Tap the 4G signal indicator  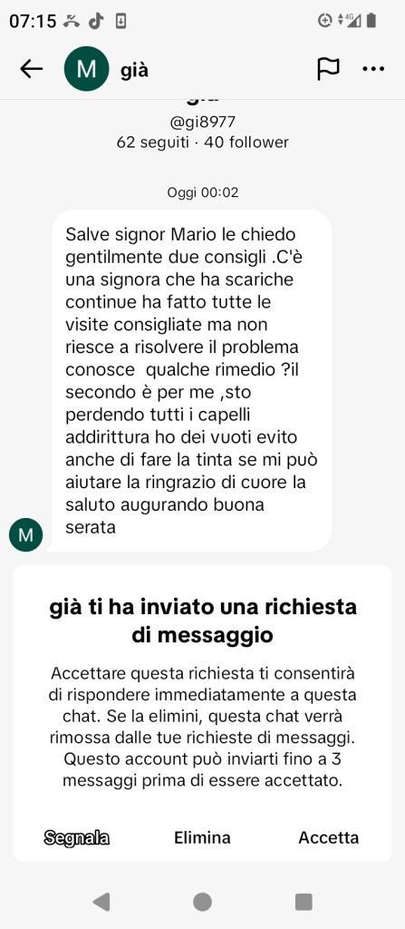[x=350, y=21]
